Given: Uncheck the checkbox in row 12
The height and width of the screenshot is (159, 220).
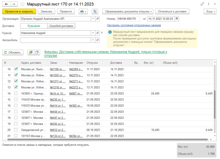Looking at the screenshot, I should (16, 81).
